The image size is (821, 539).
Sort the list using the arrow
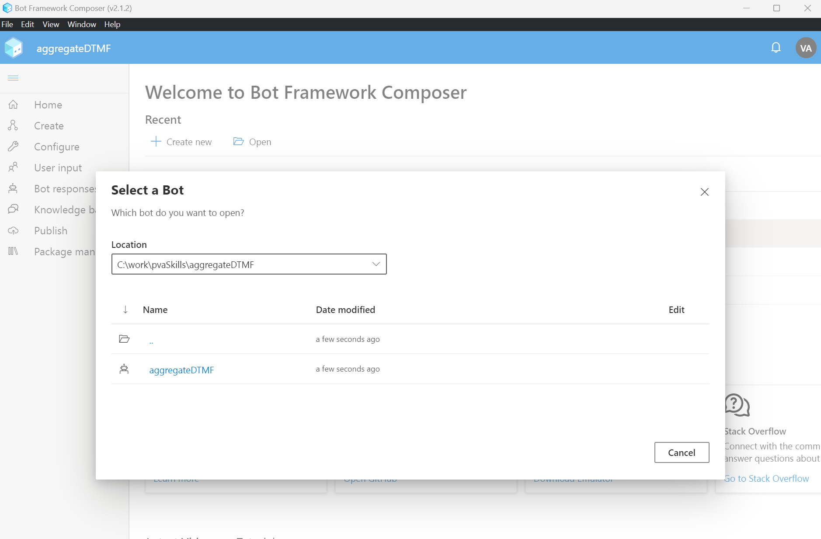[125, 310]
